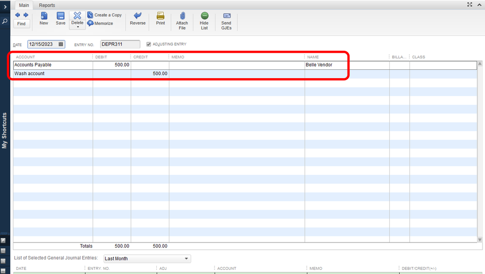Click the Attach File paperclip icon

click(x=182, y=16)
